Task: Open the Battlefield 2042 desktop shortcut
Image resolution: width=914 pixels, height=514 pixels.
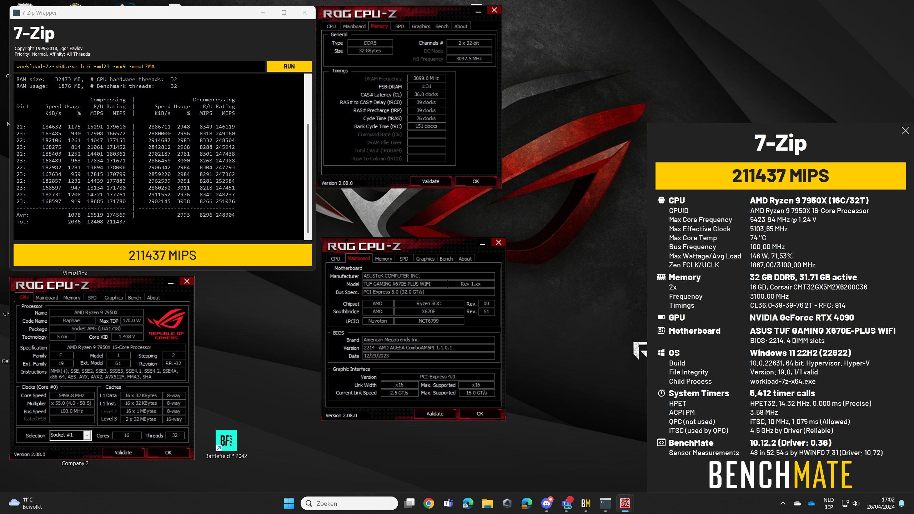Action: [226, 444]
